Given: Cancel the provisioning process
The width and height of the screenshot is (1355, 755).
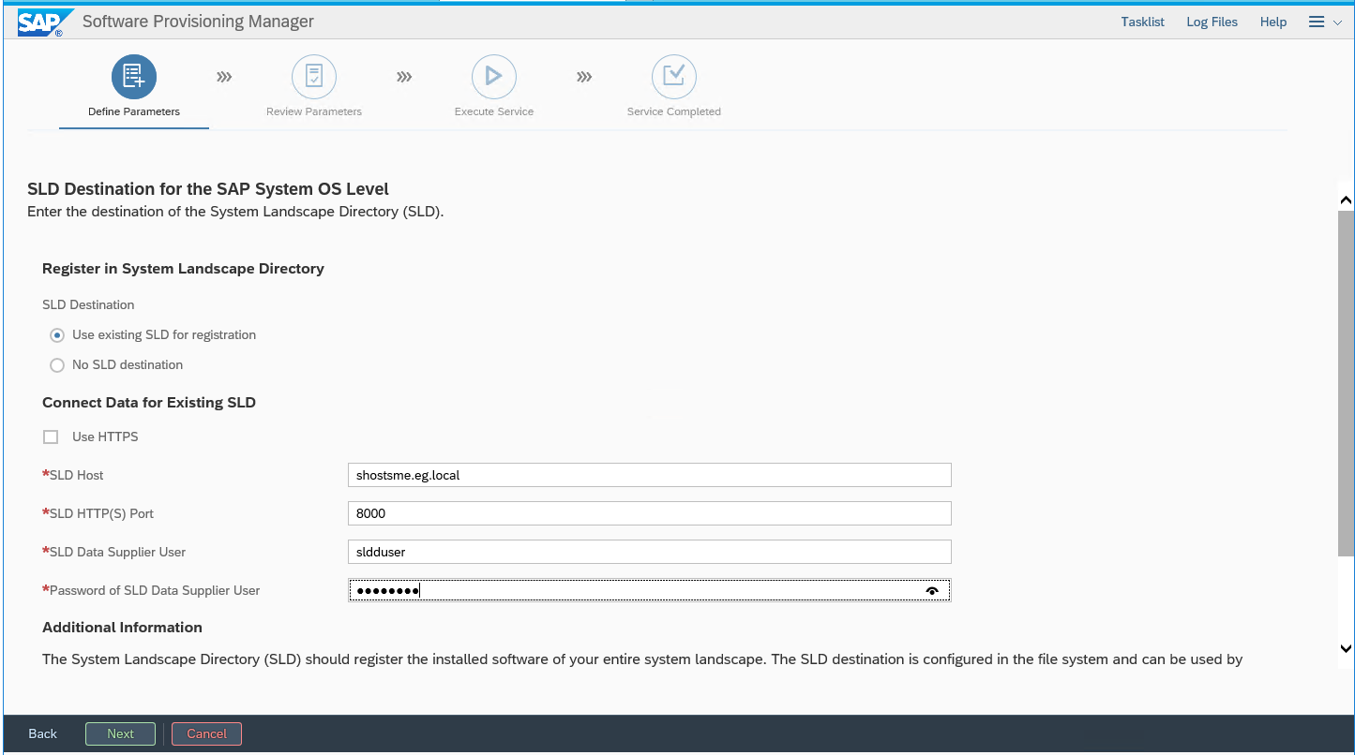Looking at the screenshot, I should 206,733.
